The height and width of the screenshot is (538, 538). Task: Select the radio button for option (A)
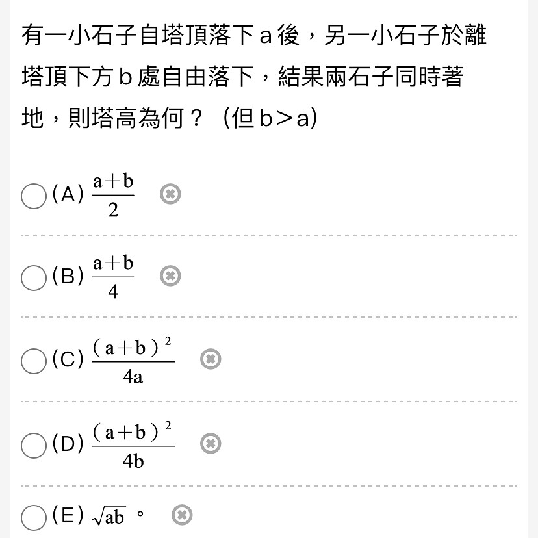[34, 196]
